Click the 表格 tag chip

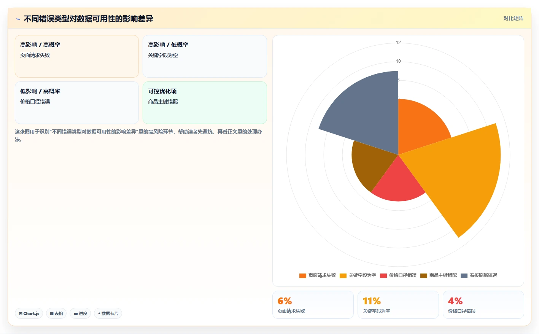click(56, 313)
